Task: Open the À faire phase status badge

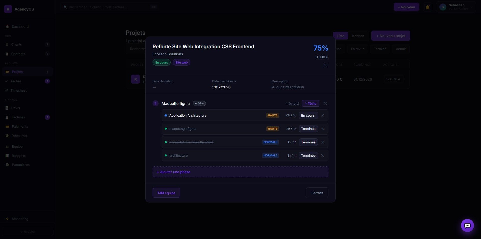Action: [199, 104]
